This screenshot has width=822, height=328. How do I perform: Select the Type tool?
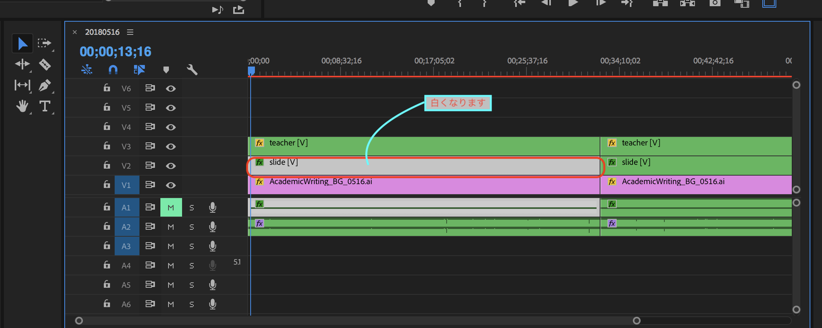[x=45, y=106]
